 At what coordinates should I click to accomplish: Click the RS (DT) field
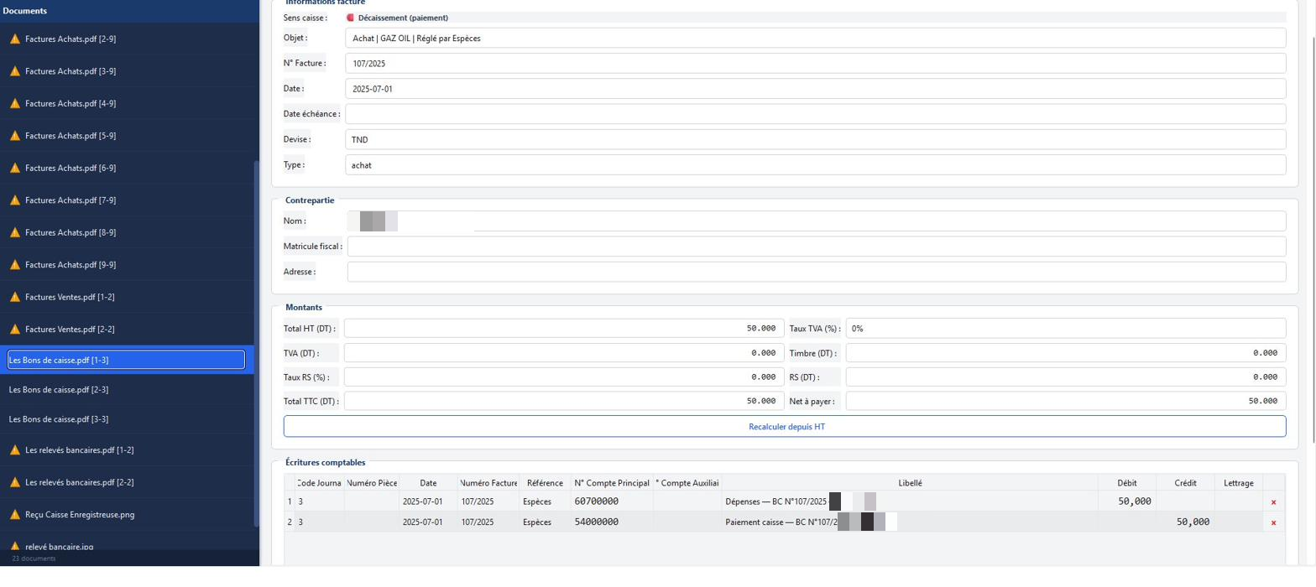pos(1066,377)
